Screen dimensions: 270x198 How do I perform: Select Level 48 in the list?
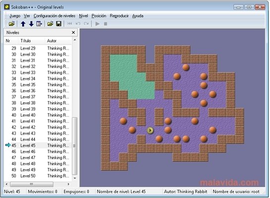(x=38, y=164)
